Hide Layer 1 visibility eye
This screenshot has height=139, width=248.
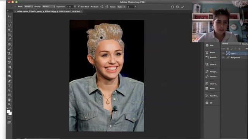coord(223,53)
